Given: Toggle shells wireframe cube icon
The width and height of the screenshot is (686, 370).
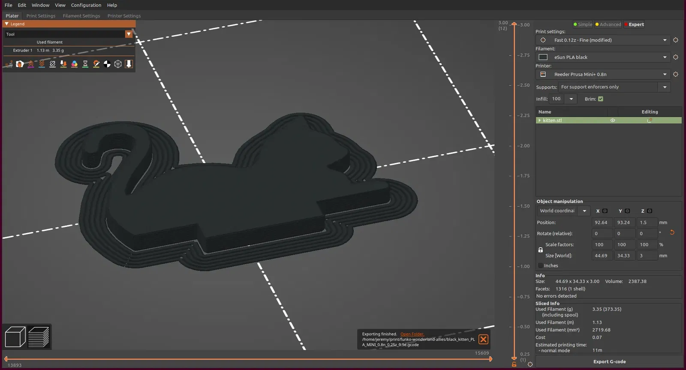Looking at the screenshot, I should [118, 64].
